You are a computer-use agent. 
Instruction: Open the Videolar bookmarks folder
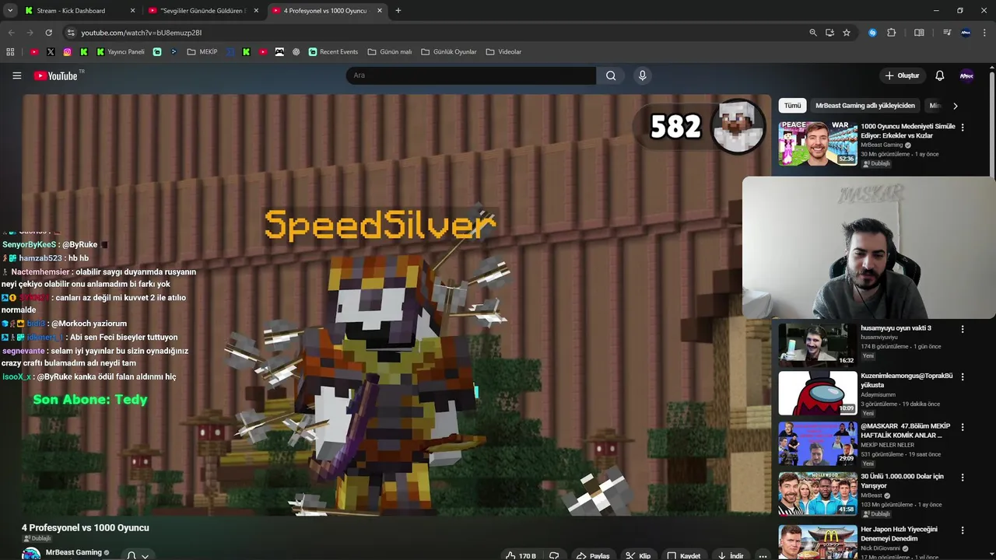pos(503,51)
